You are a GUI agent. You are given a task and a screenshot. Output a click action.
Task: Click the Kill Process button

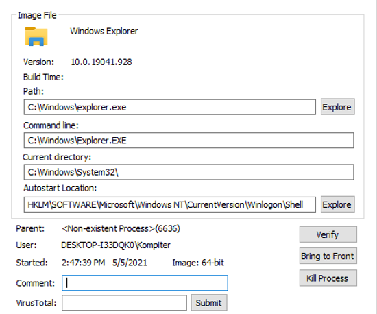[328, 278]
